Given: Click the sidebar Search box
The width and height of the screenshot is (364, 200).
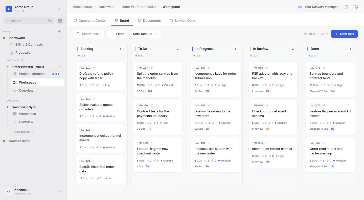Looking at the screenshot, I should pyautogui.click(x=29, y=21).
